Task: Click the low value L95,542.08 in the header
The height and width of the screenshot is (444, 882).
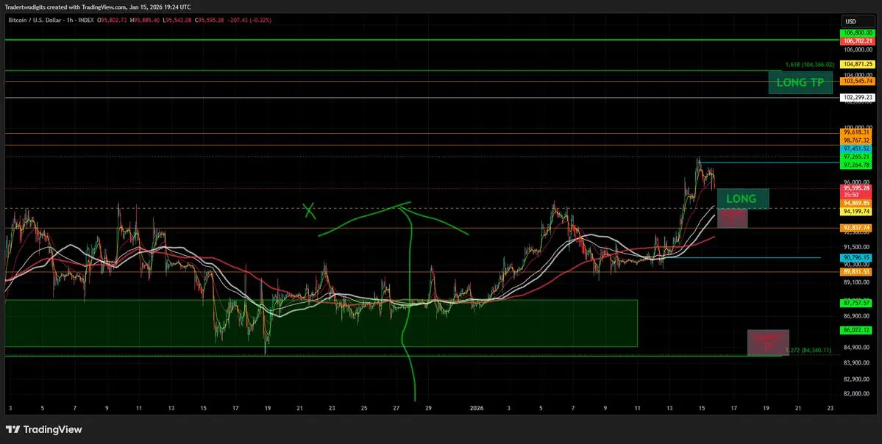Action: tap(177, 20)
